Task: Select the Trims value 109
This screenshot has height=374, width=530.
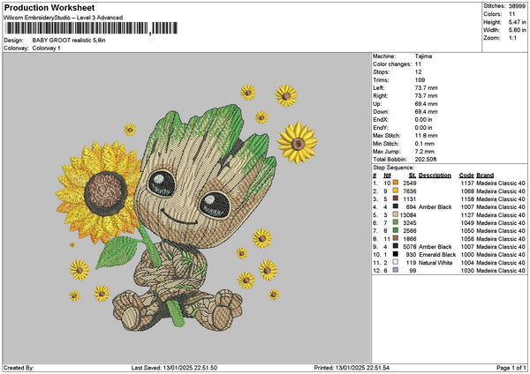Action: pos(420,80)
